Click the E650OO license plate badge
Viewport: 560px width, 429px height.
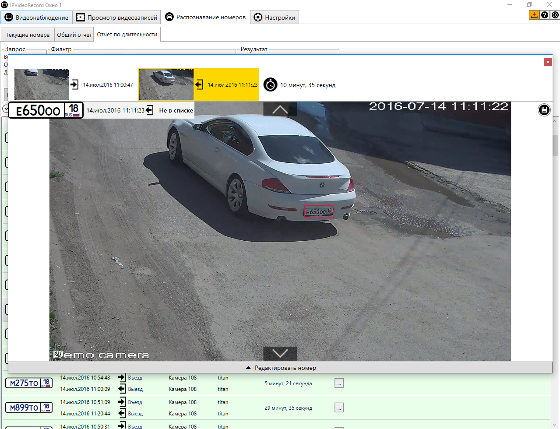(x=46, y=110)
